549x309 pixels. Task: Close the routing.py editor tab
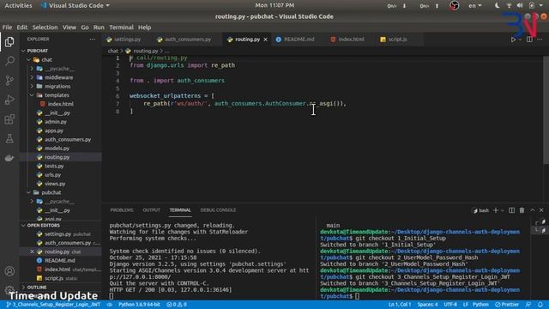click(265, 39)
